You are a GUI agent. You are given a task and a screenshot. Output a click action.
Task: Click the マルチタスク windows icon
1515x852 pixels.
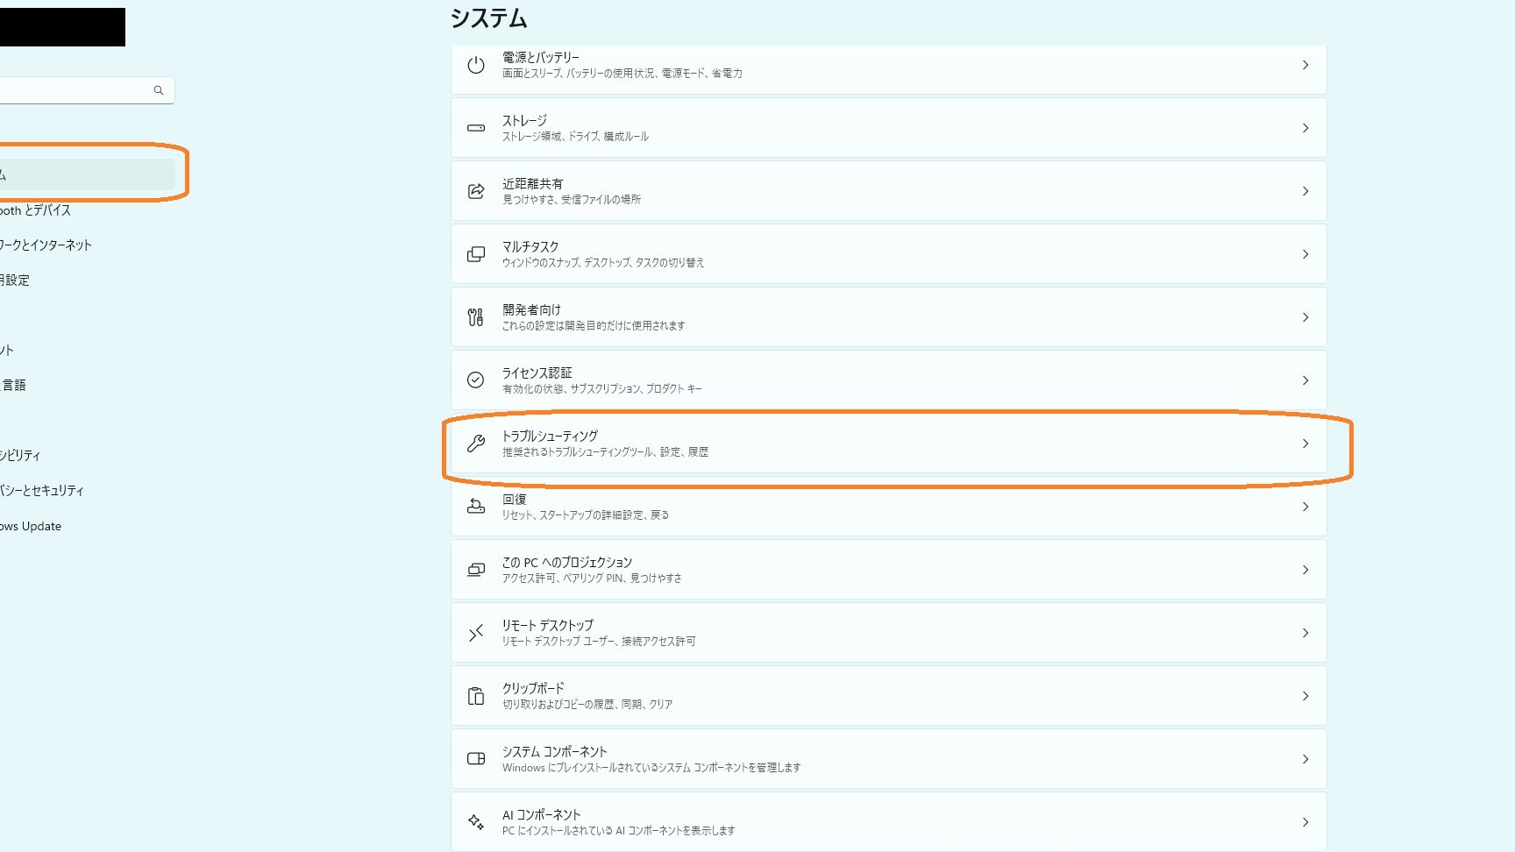[x=476, y=254]
